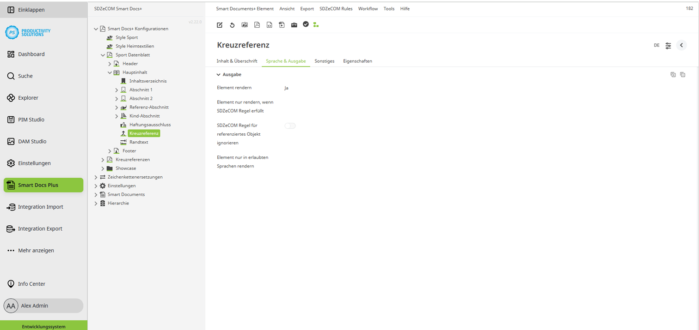Open the Hilfe menu
The image size is (699, 330).
[405, 9]
